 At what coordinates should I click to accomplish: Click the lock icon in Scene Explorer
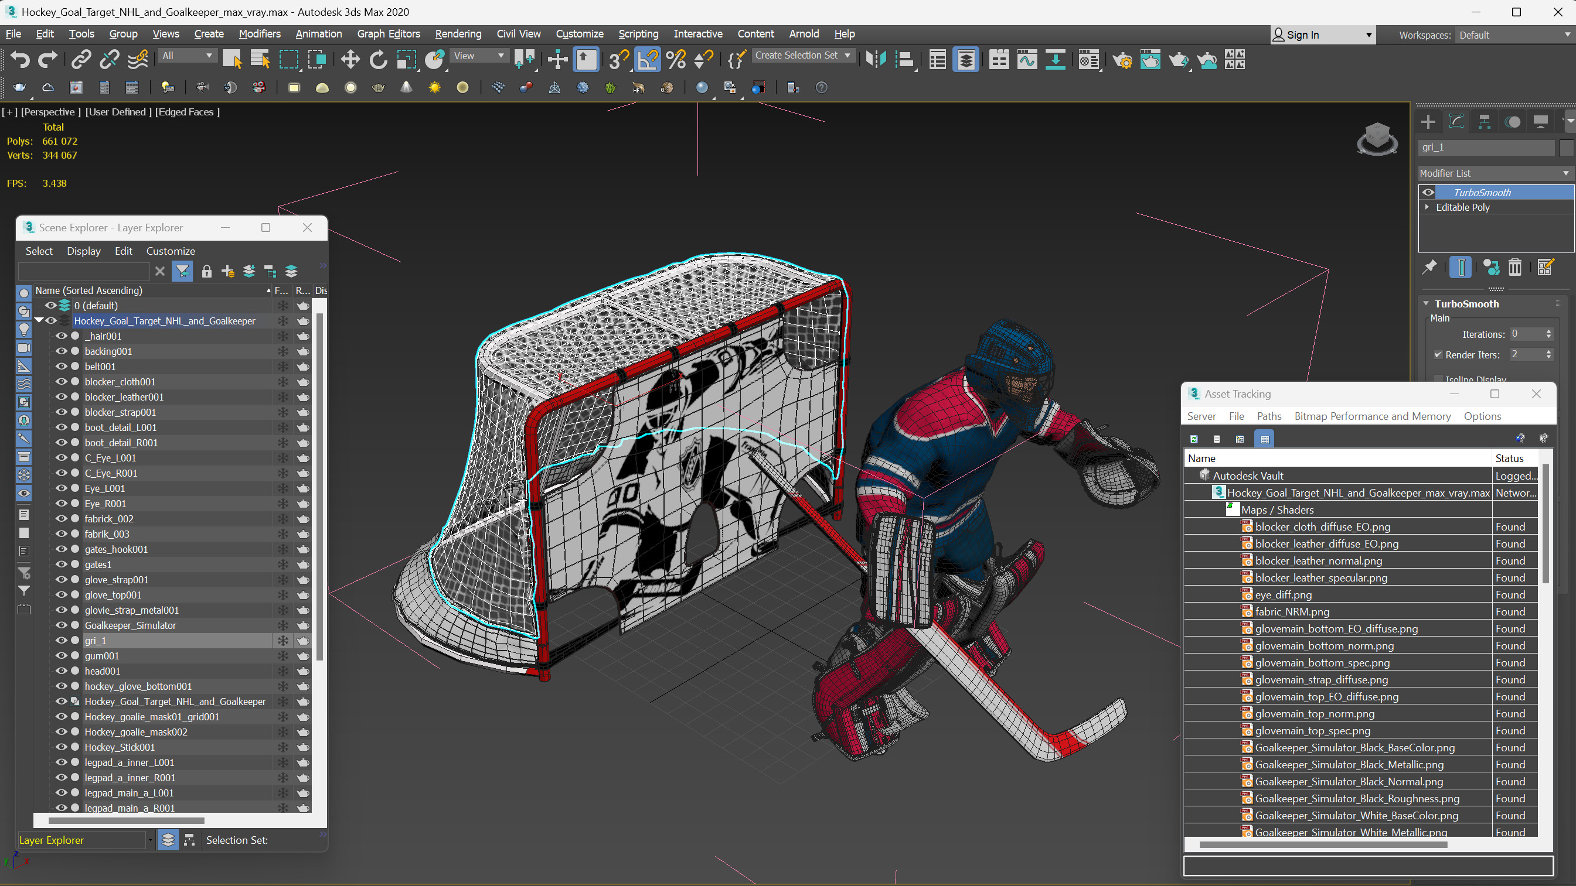(207, 271)
